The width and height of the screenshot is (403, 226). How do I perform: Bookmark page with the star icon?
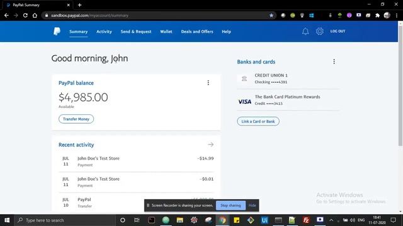pyautogui.click(x=271, y=15)
